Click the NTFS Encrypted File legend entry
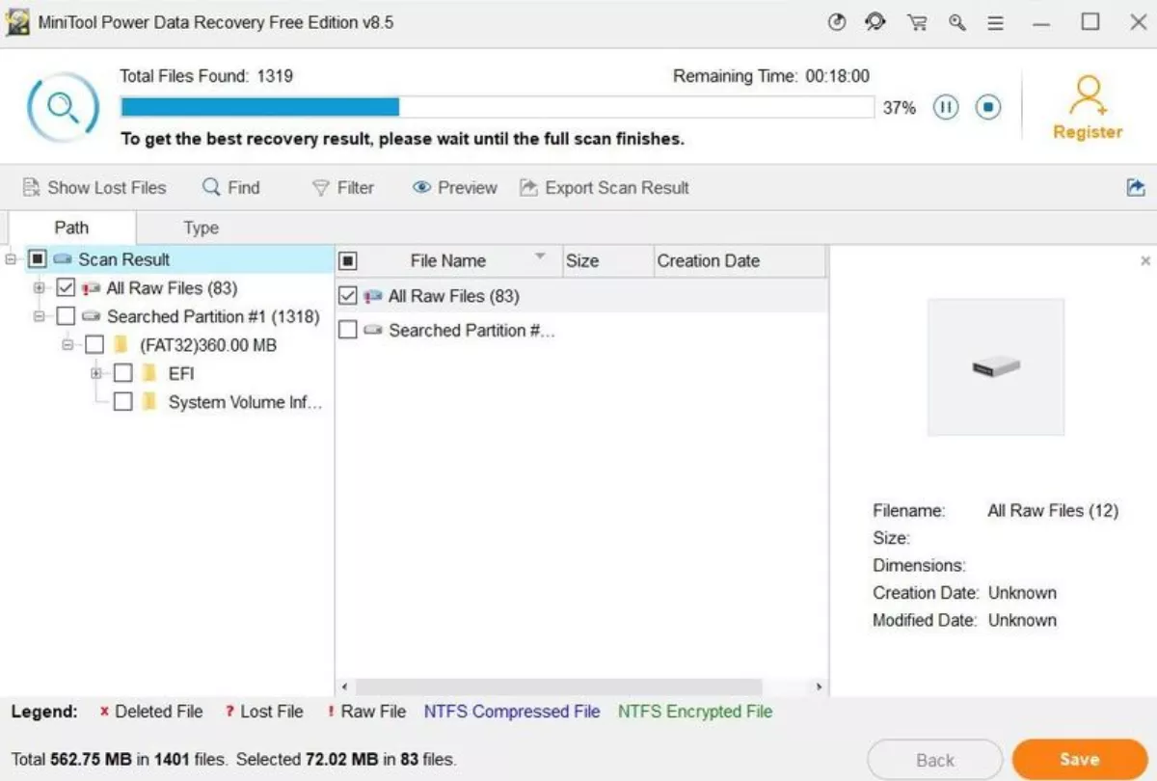Image resolution: width=1157 pixels, height=781 pixels. (695, 712)
